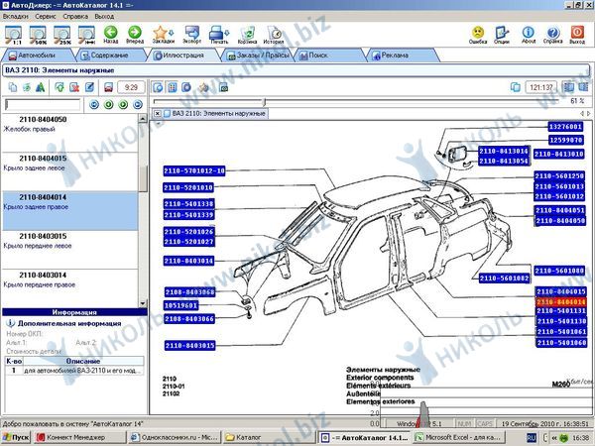Close the ВАЗ 2110: Элементы наружные document tab
595x446 pixels.
point(157,113)
